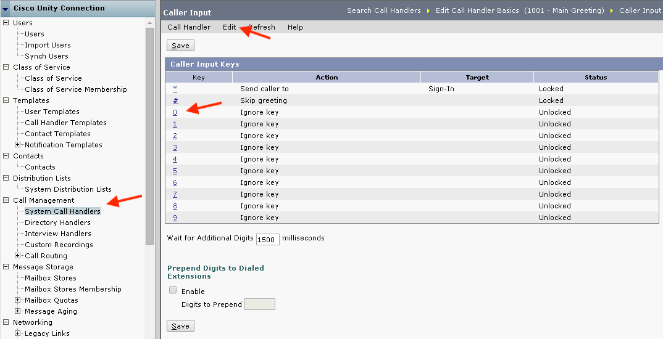Click the Key column header
The width and height of the screenshot is (663, 339).
pos(199,77)
